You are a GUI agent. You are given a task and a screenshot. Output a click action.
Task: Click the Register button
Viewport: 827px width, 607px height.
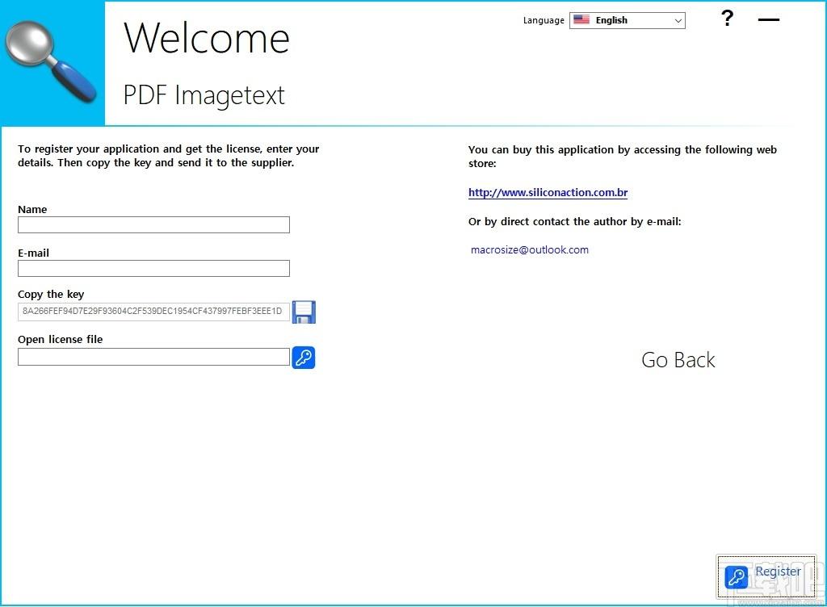[x=766, y=576]
